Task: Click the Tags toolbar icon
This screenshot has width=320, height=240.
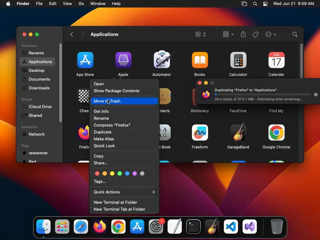Action: pos(255,34)
